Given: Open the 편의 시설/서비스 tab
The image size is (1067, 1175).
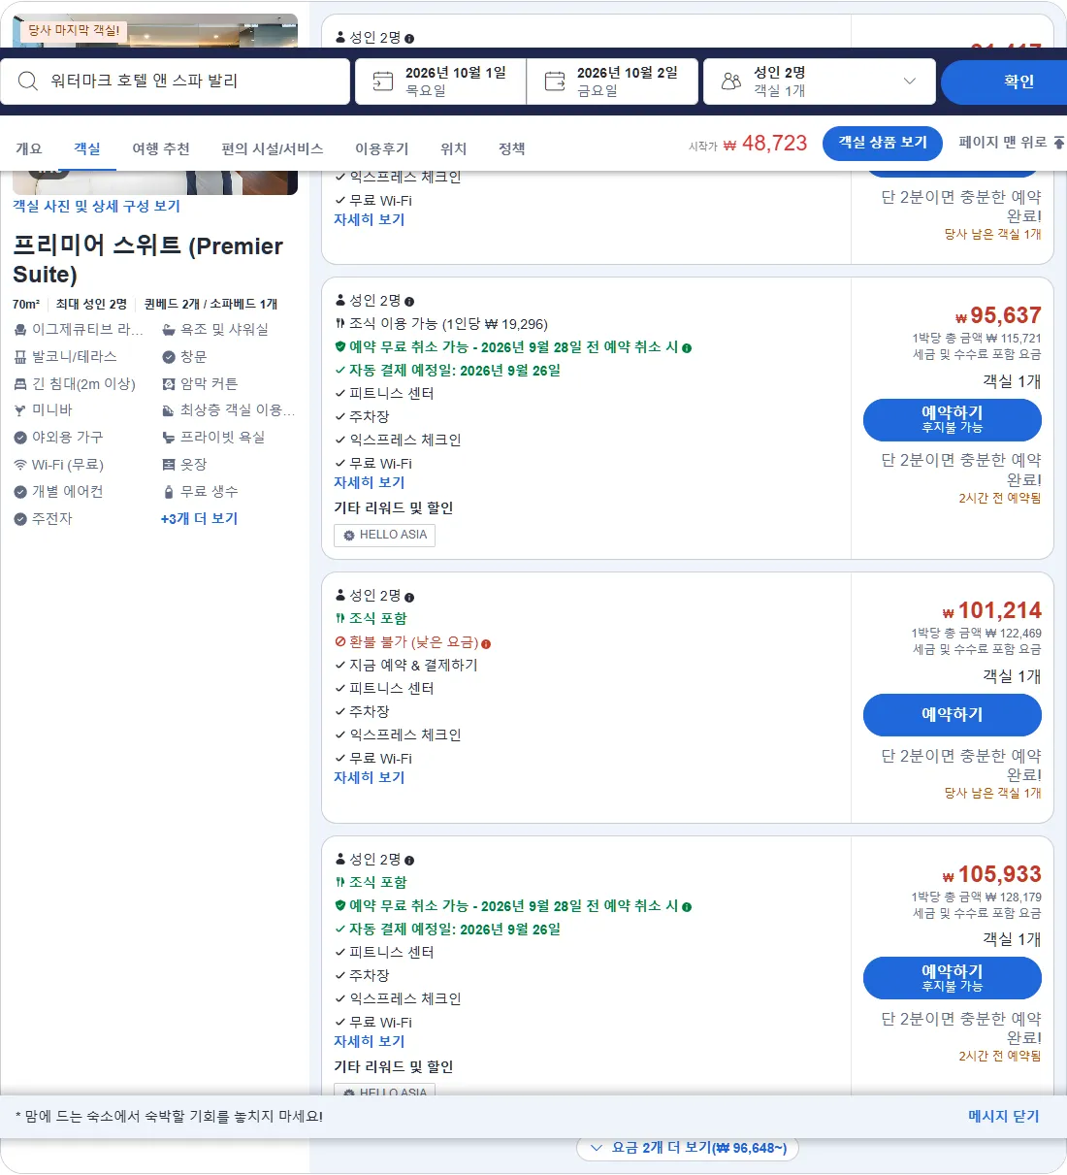Looking at the screenshot, I should (x=273, y=148).
